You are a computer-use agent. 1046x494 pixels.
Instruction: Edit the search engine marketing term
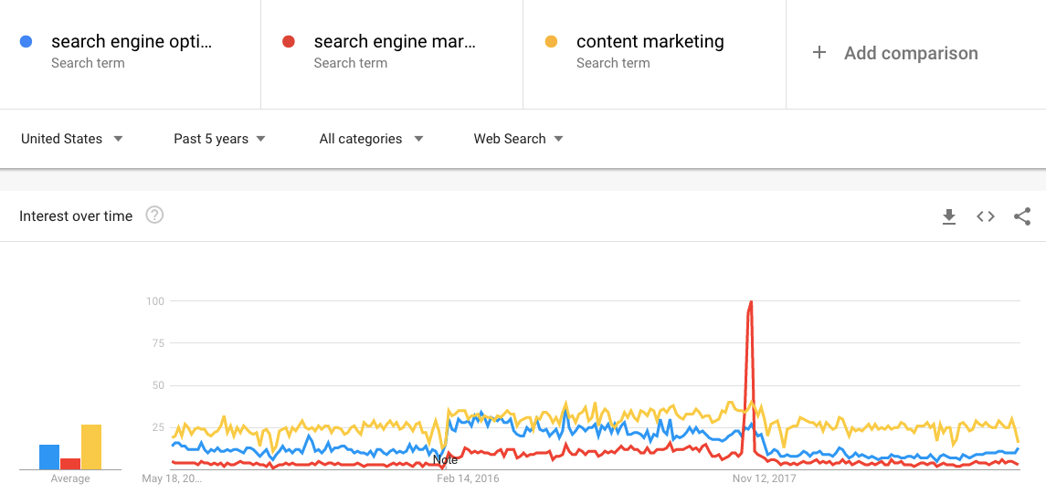[x=395, y=41]
